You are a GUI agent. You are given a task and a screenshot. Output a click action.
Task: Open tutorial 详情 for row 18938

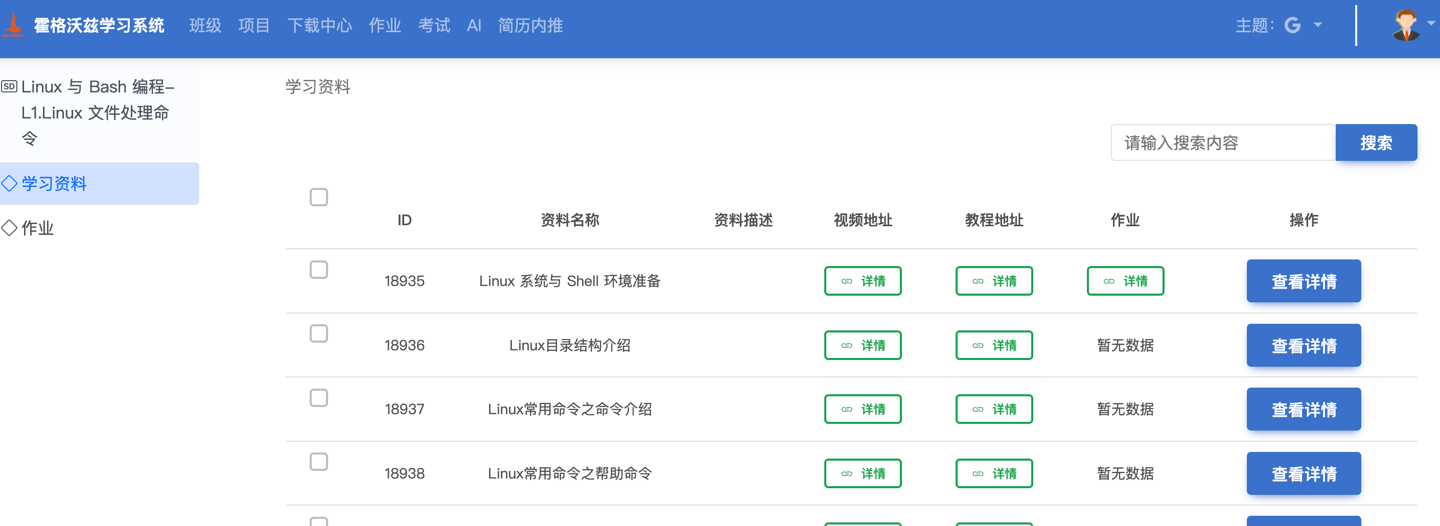[x=994, y=473]
